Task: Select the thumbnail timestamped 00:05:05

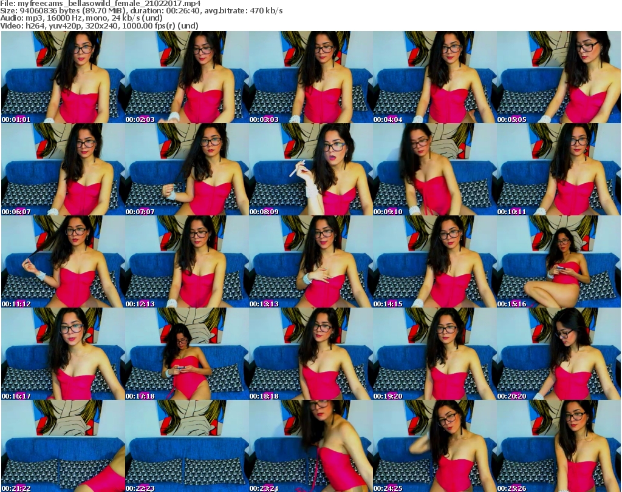Action: coord(559,77)
